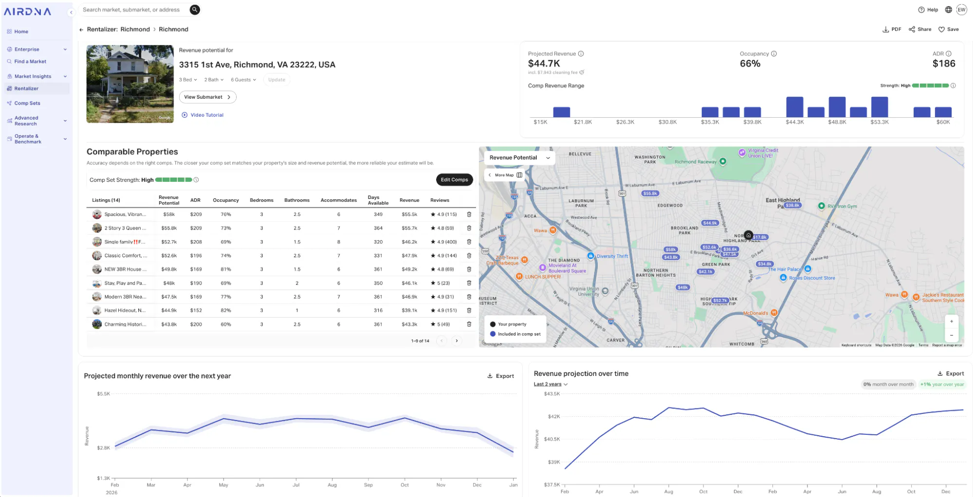Click the search magnifier icon
Image resolution: width=973 pixels, height=497 pixels.
coord(195,10)
